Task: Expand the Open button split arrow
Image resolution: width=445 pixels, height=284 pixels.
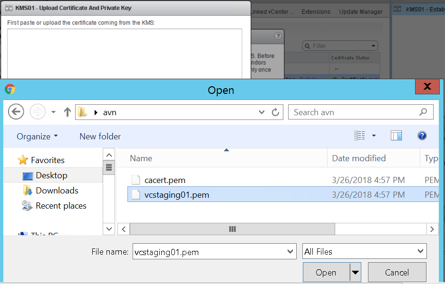Action: click(x=356, y=273)
